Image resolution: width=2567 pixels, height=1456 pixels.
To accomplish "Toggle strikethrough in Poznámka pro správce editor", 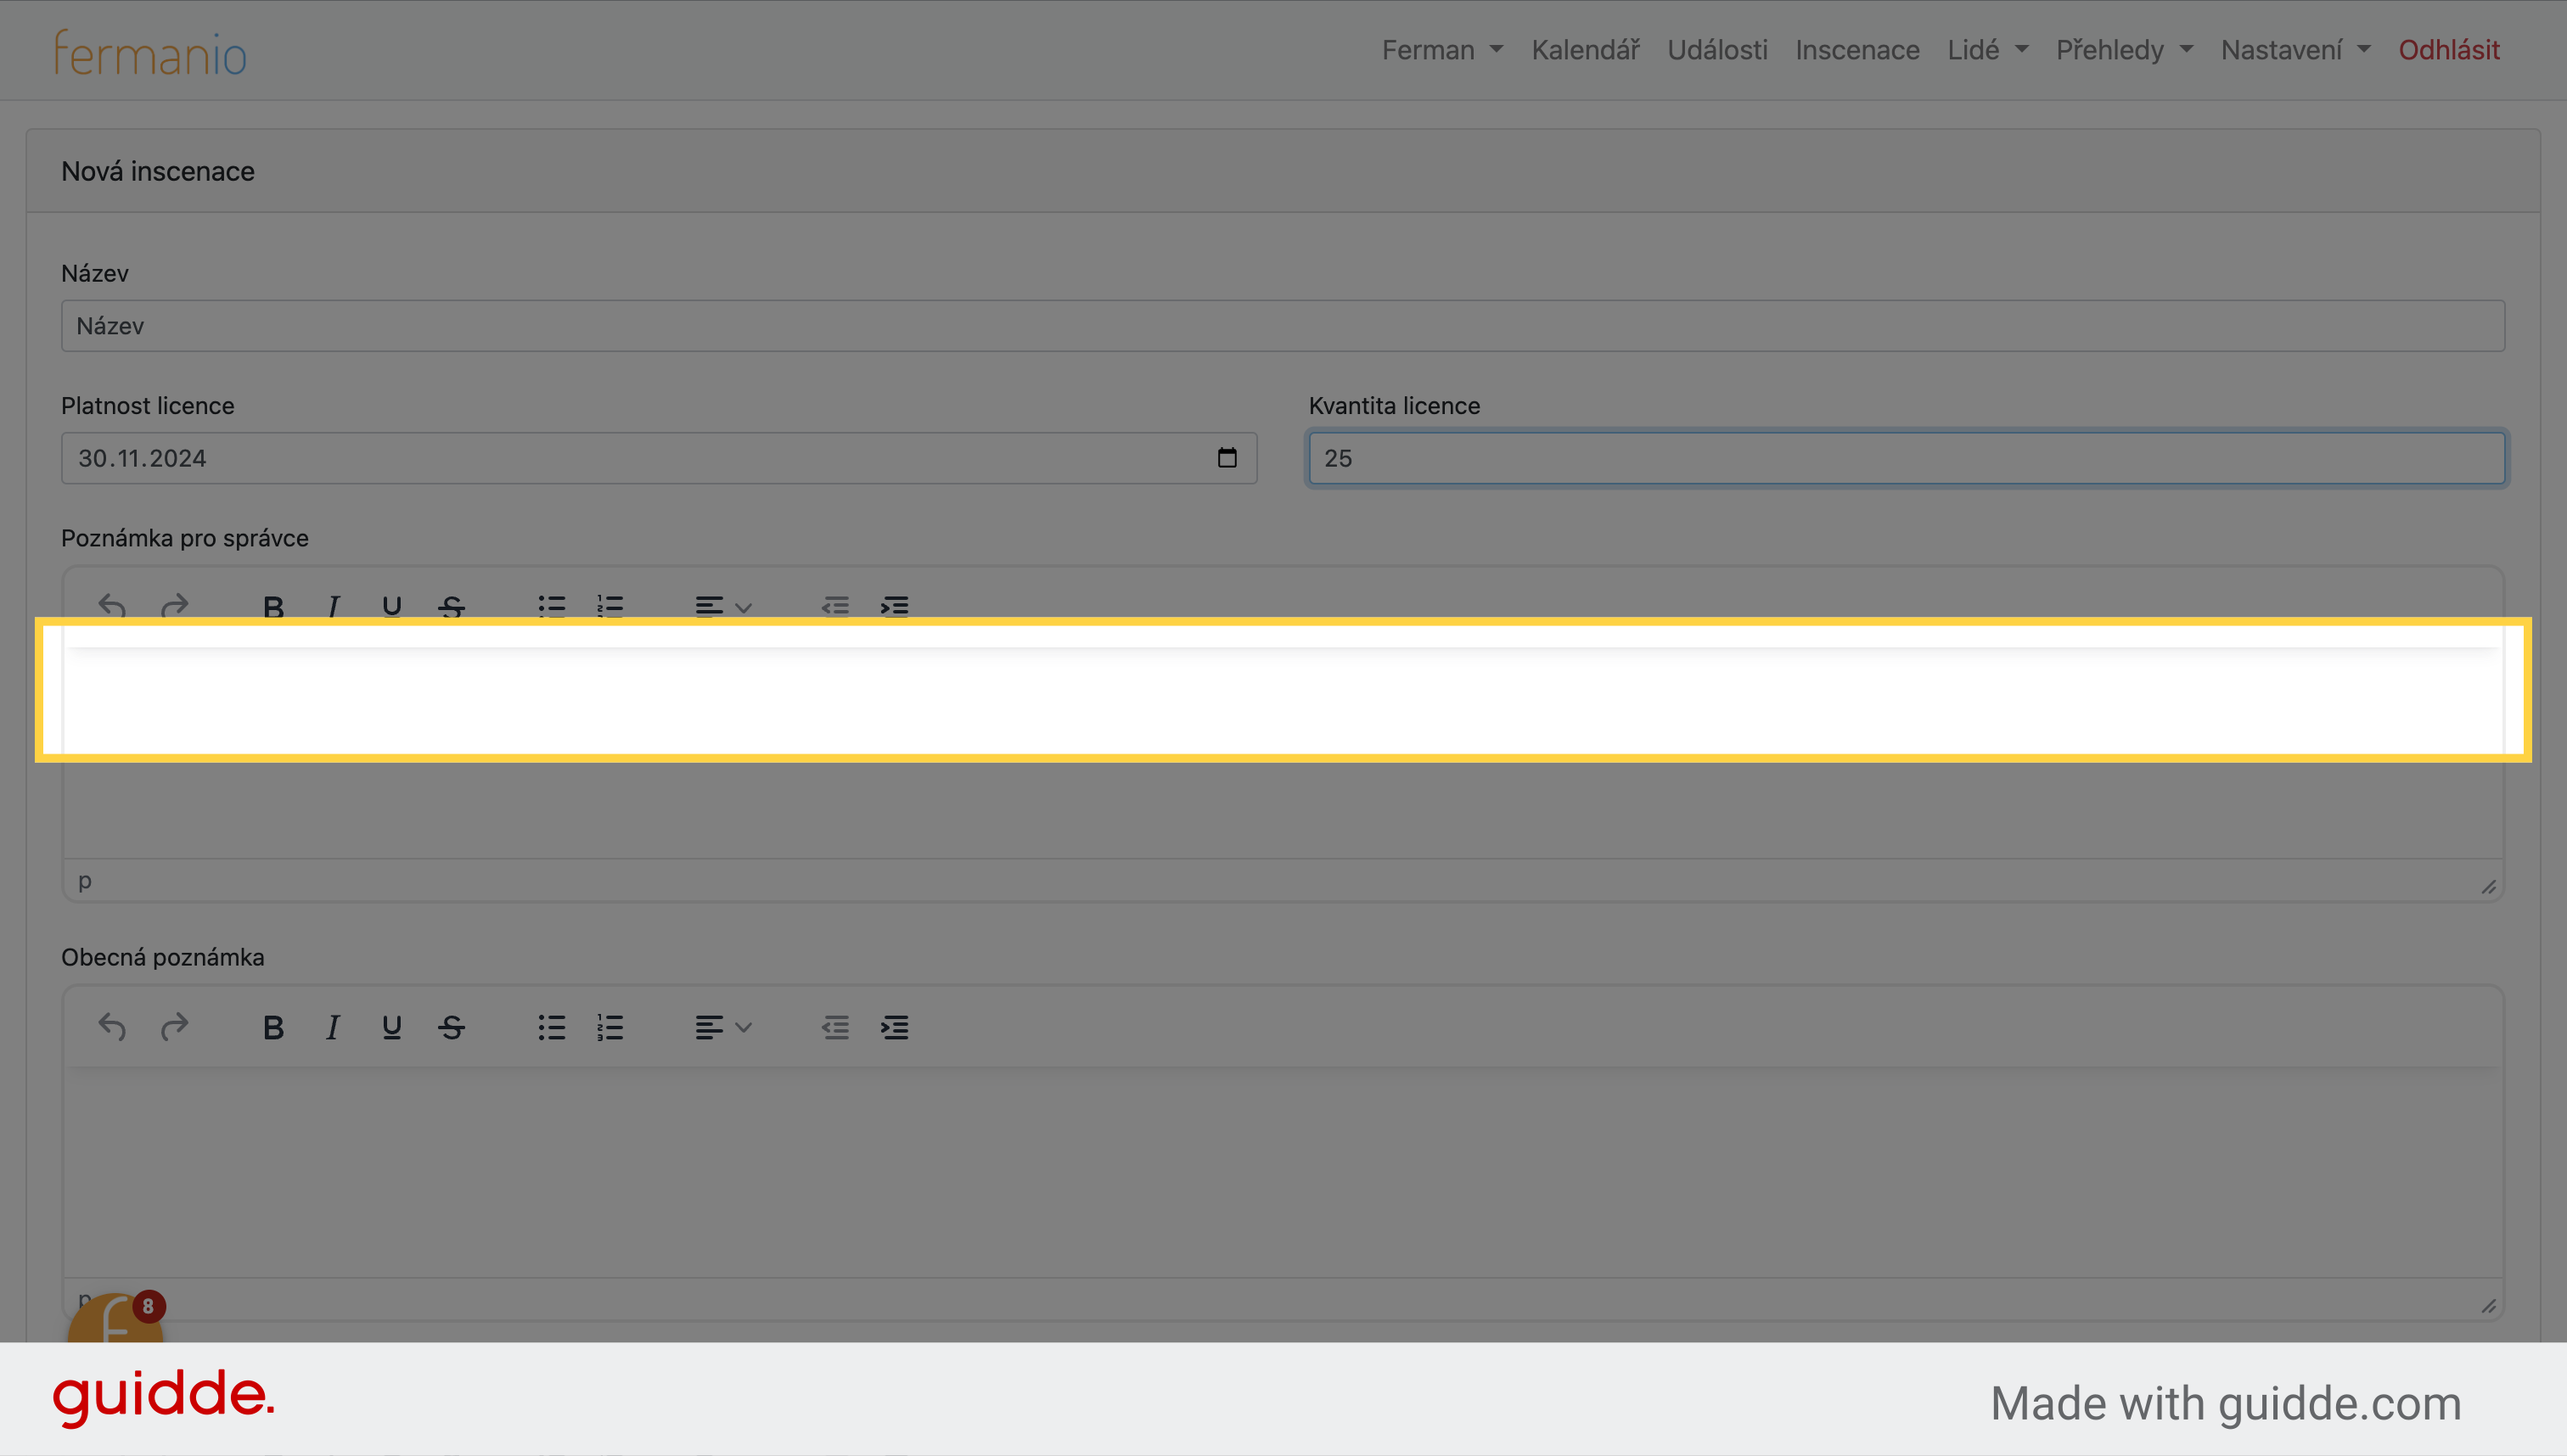I will click(451, 606).
